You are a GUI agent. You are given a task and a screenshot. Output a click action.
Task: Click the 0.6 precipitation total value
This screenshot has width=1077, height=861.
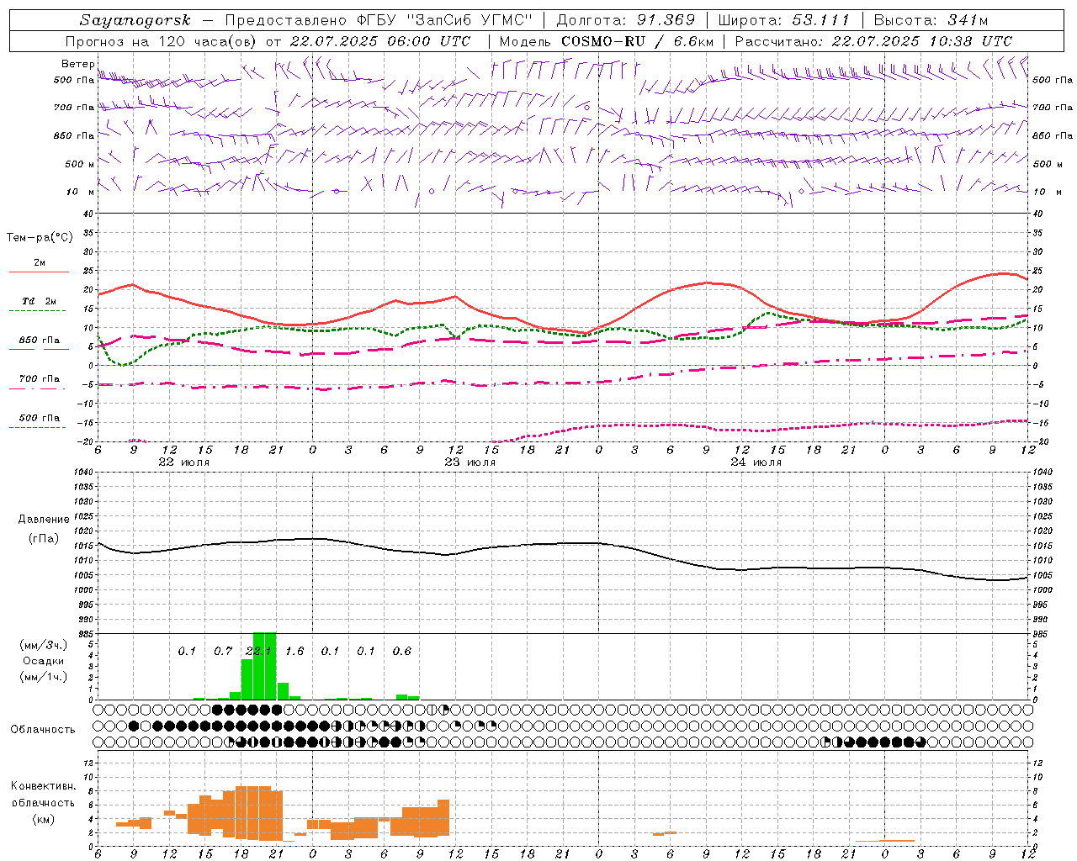pos(402,651)
